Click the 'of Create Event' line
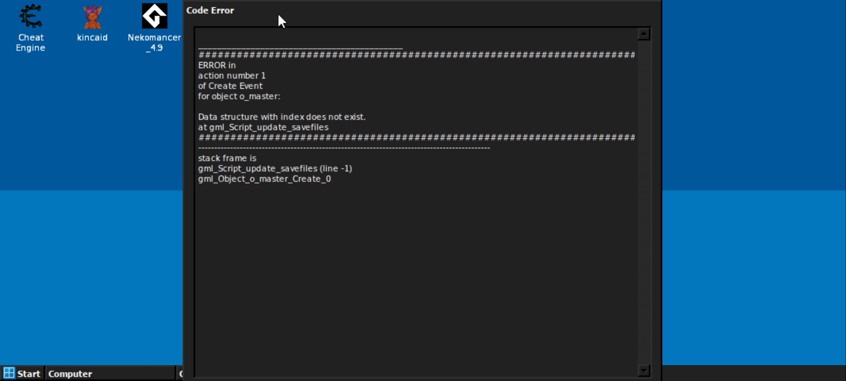Viewport: 846px width, 381px height. [230, 86]
